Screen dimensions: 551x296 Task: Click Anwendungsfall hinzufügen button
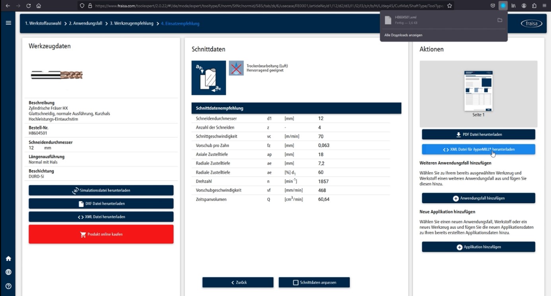(478, 198)
